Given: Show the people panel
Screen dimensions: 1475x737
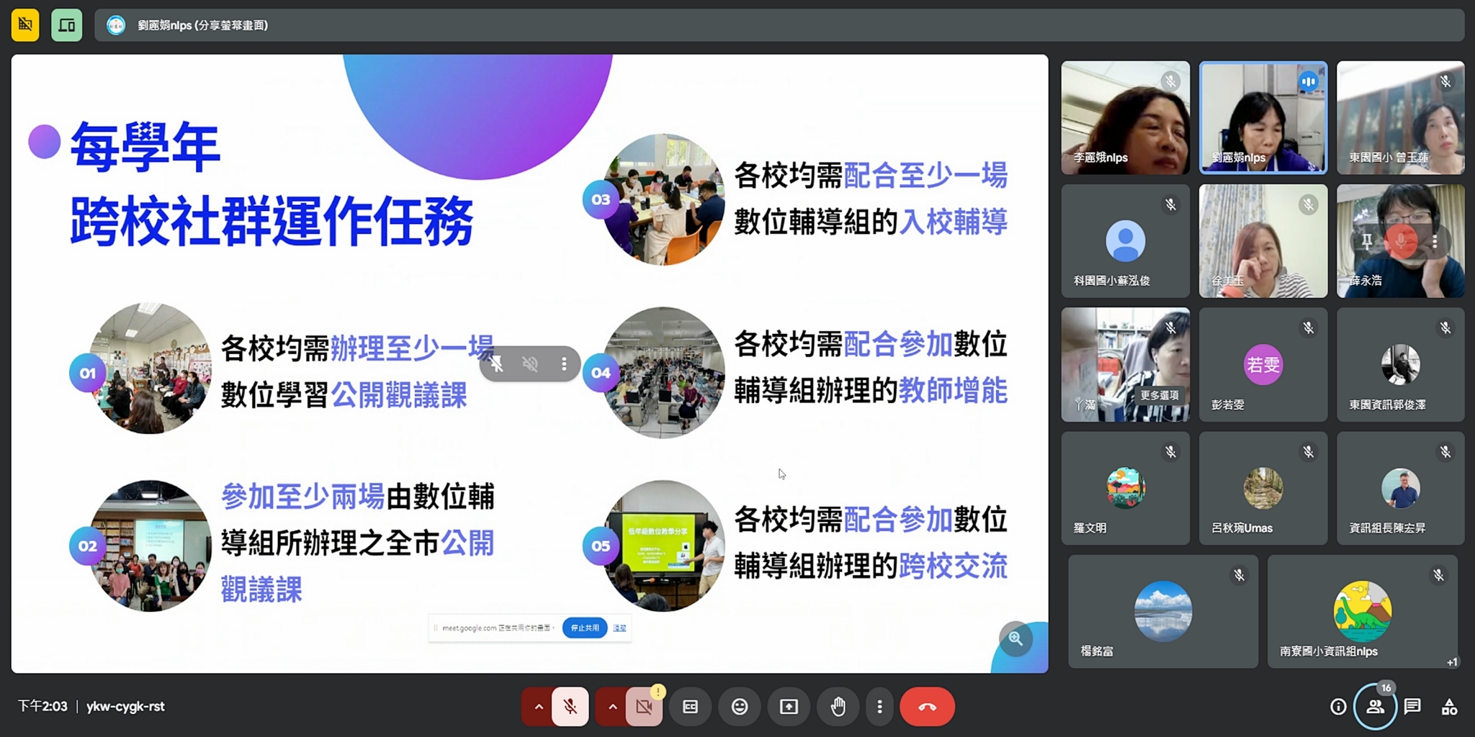Looking at the screenshot, I should (x=1375, y=707).
